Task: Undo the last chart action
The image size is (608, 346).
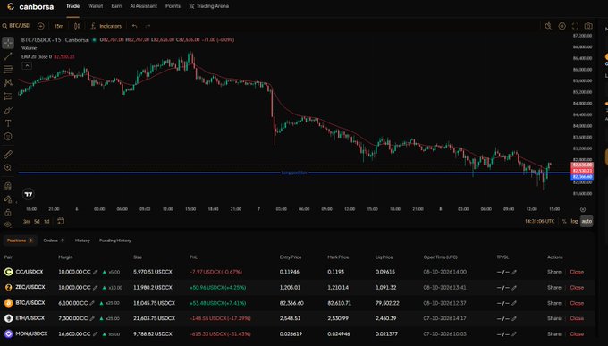Action: (134, 26)
